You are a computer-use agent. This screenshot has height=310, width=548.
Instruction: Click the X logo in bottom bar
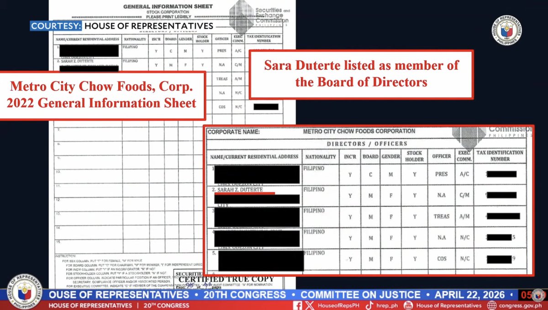tap(309, 305)
